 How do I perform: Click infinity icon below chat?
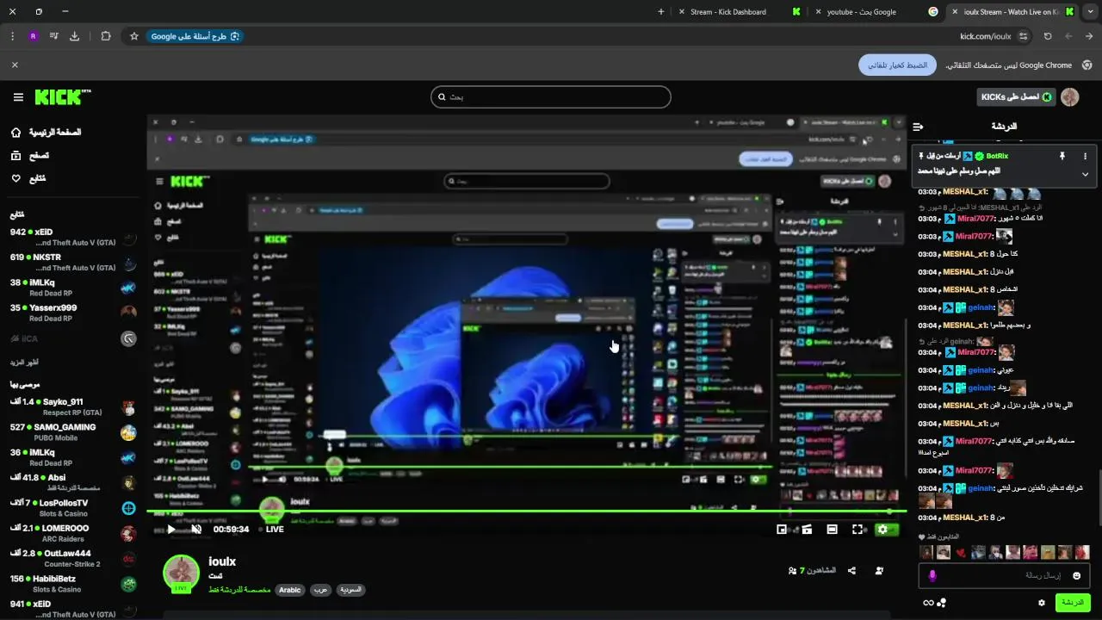click(928, 603)
